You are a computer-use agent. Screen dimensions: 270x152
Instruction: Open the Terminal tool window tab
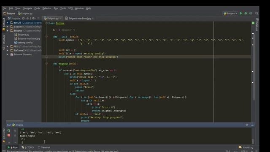coord(44,147)
